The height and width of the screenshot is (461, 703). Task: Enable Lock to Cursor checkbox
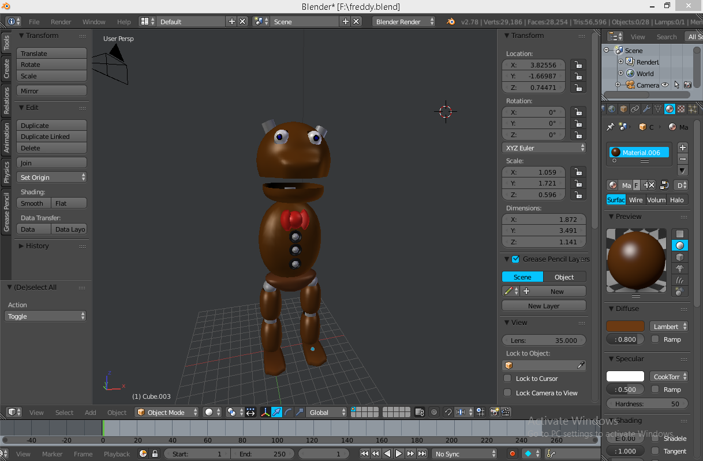point(507,378)
